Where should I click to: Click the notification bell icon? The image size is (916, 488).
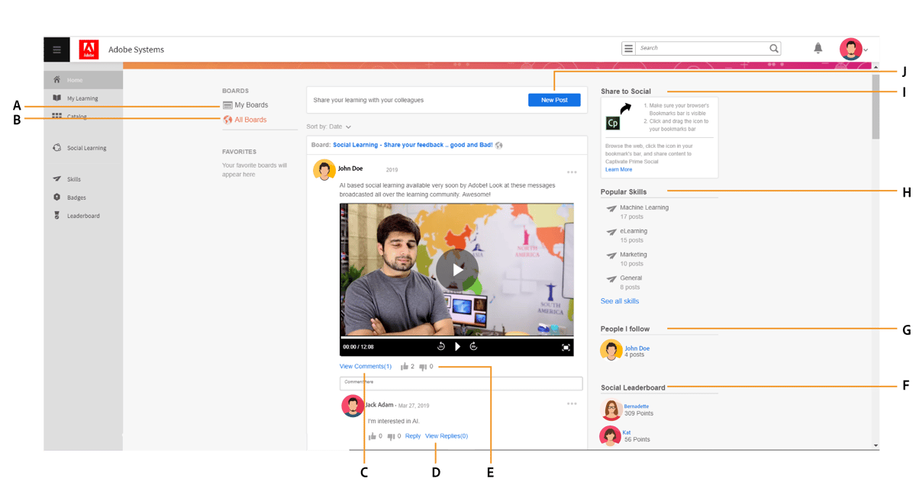[x=818, y=48]
